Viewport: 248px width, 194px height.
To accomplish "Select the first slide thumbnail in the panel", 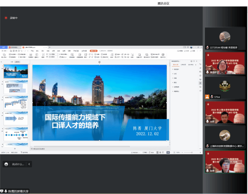I will coord(15,71).
